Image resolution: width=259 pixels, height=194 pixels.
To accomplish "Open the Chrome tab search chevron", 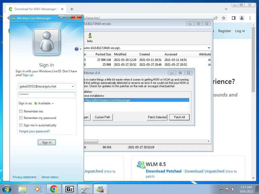I will tap(226, 9).
